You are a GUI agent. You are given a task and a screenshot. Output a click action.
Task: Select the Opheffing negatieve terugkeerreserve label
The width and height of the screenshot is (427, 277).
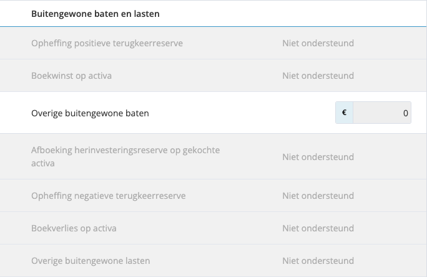pos(108,196)
